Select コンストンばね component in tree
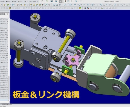Image resolution: width=130 pixels, height=107 pixels. click(x=4, y=37)
